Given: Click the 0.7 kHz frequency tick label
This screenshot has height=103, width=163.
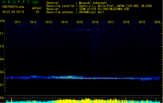Looking at the screenshot, I should (2, 85).
